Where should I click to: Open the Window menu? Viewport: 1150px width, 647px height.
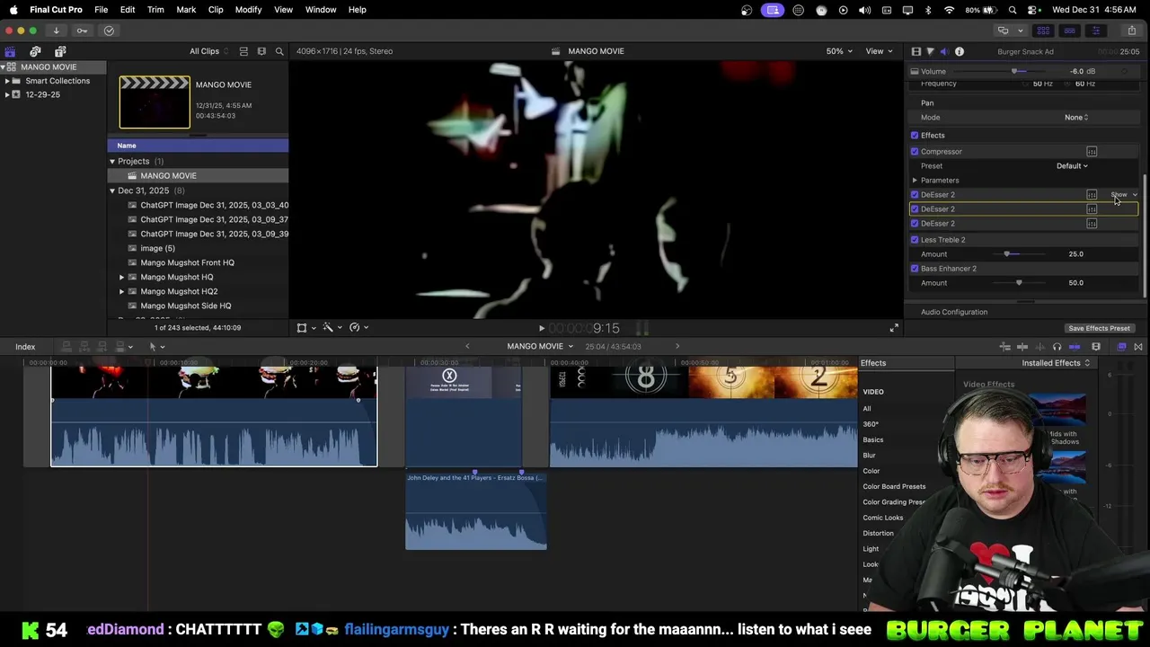pos(321,10)
